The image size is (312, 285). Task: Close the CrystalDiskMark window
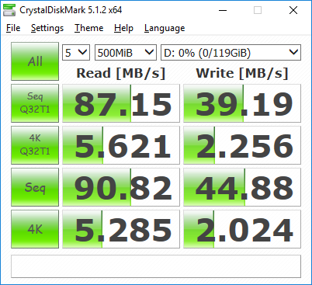point(293,10)
